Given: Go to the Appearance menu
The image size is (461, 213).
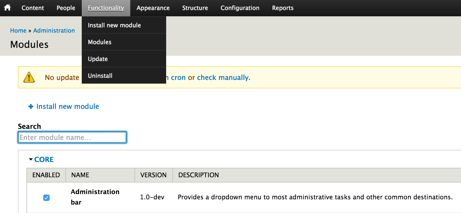Looking at the screenshot, I should pos(153,8).
